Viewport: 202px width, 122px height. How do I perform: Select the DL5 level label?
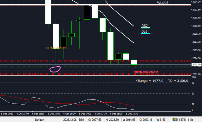[144, 31]
